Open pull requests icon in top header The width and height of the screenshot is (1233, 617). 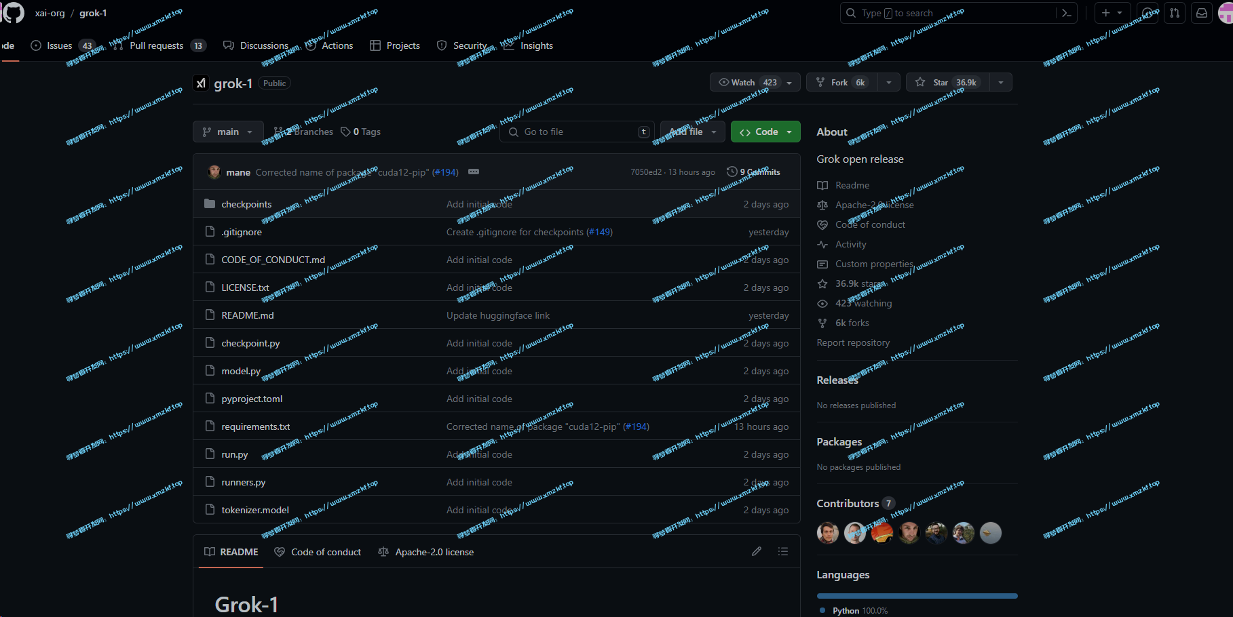click(1175, 13)
